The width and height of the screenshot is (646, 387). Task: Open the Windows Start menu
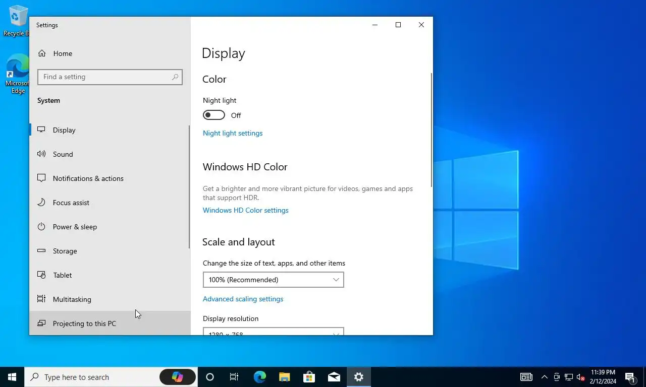coord(12,377)
